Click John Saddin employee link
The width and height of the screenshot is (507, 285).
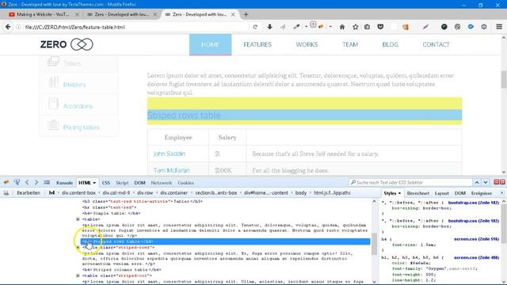point(170,154)
